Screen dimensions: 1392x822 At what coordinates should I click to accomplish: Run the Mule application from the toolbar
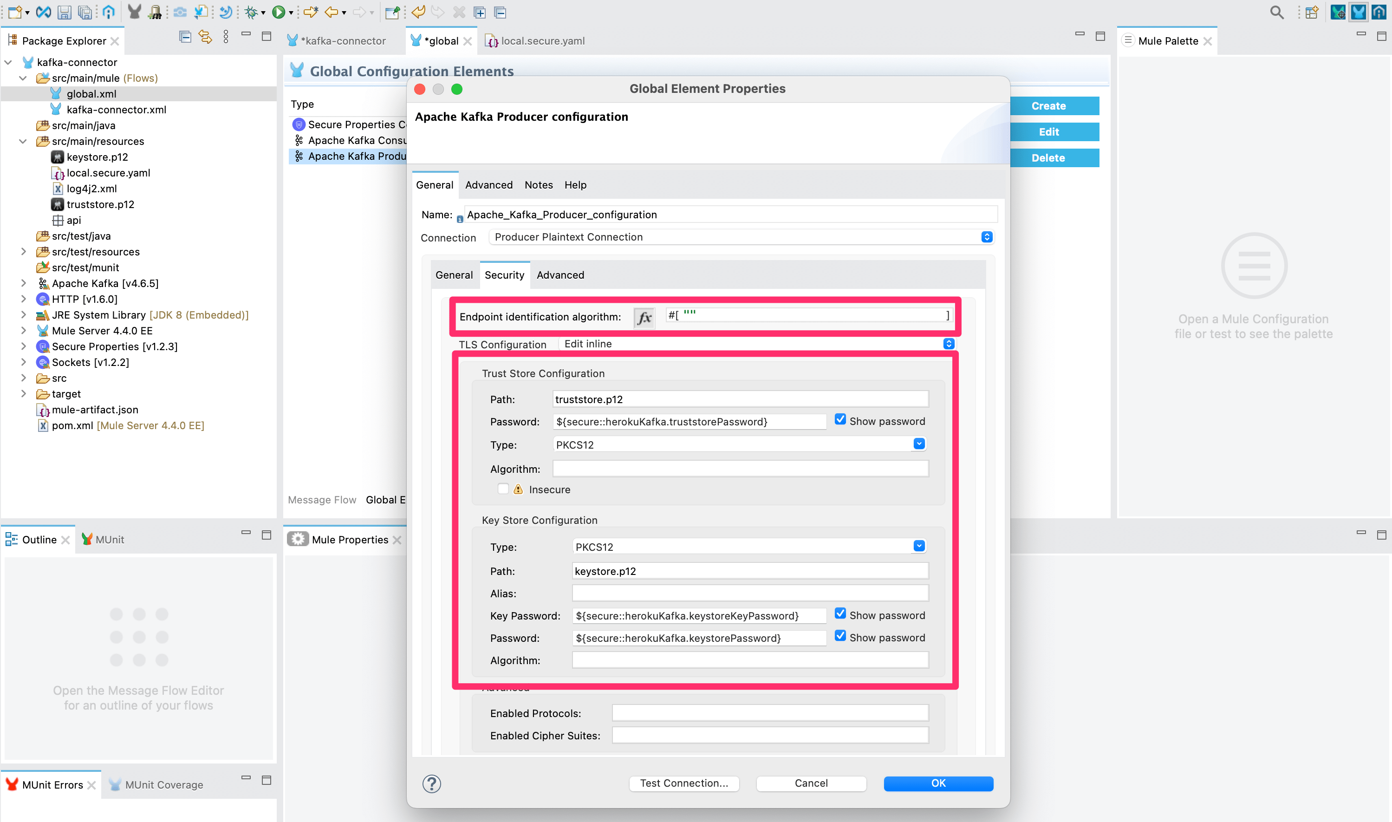coord(280,12)
